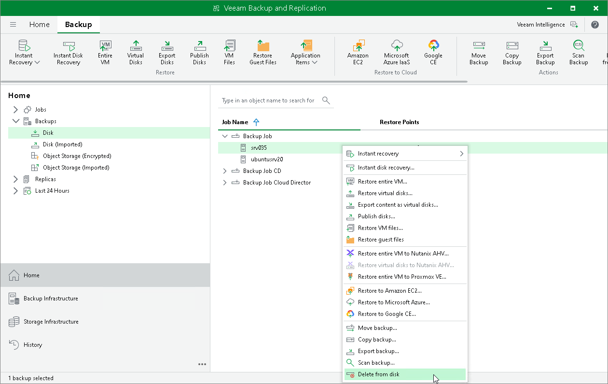The height and width of the screenshot is (384, 608).
Task: Expand the Jobs tree node
Action: (x=15, y=110)
